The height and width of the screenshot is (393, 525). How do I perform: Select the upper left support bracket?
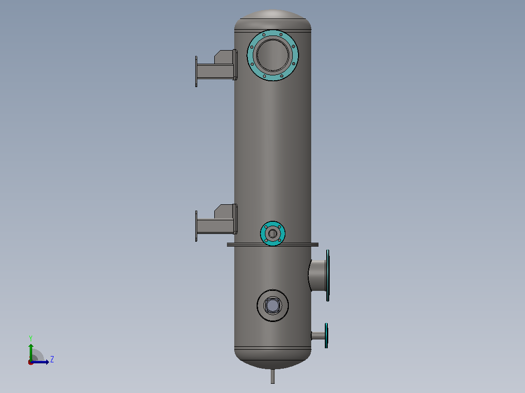click(216, 68)
